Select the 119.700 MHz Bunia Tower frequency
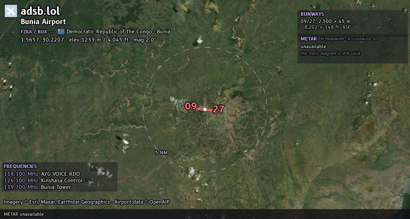 tap(37, 187)
